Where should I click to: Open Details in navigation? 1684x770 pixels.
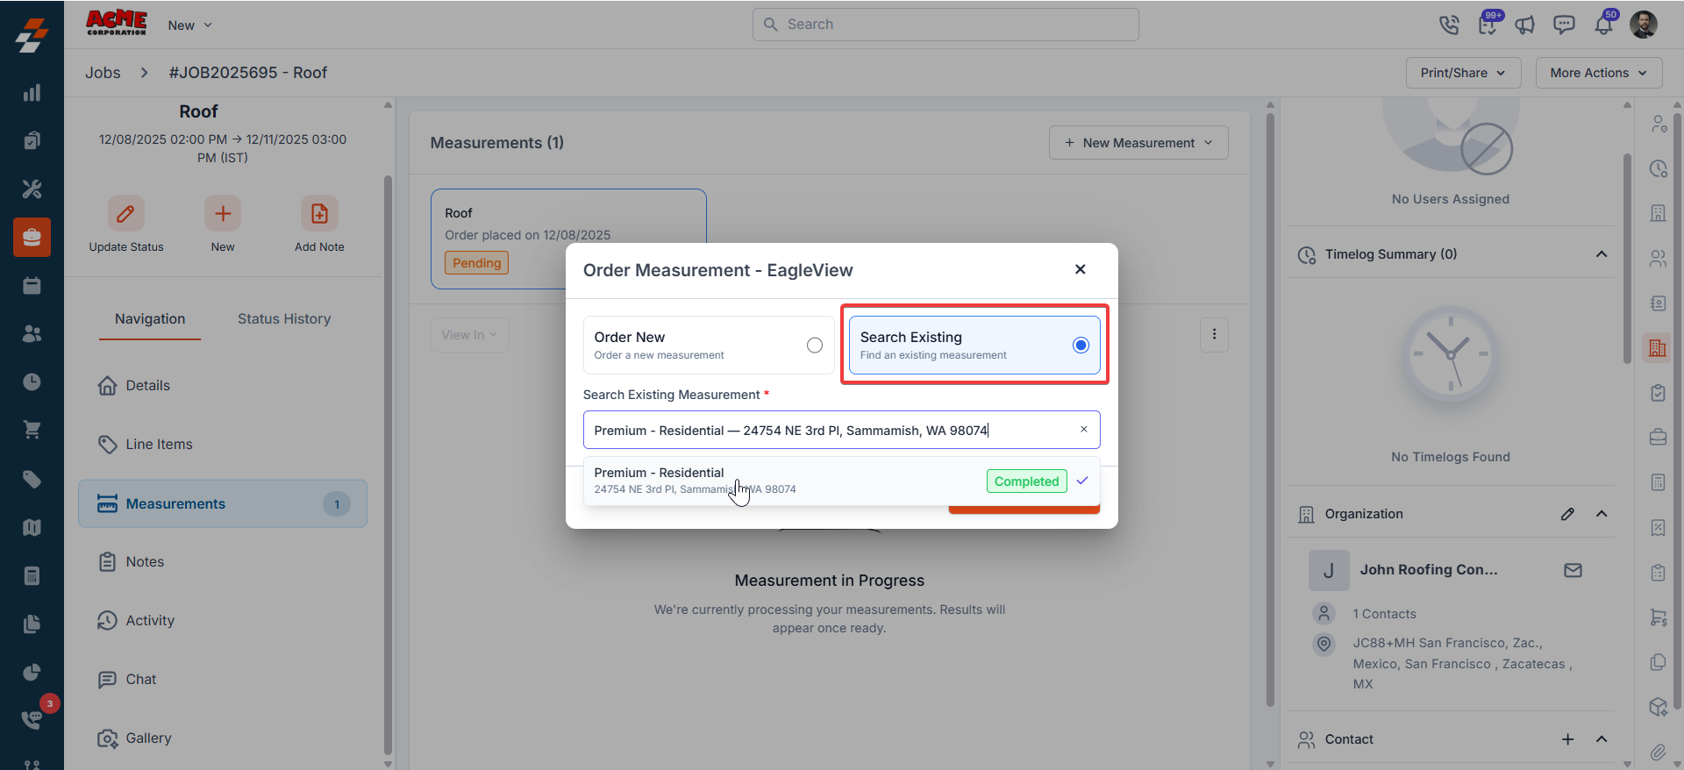[223, 386]
